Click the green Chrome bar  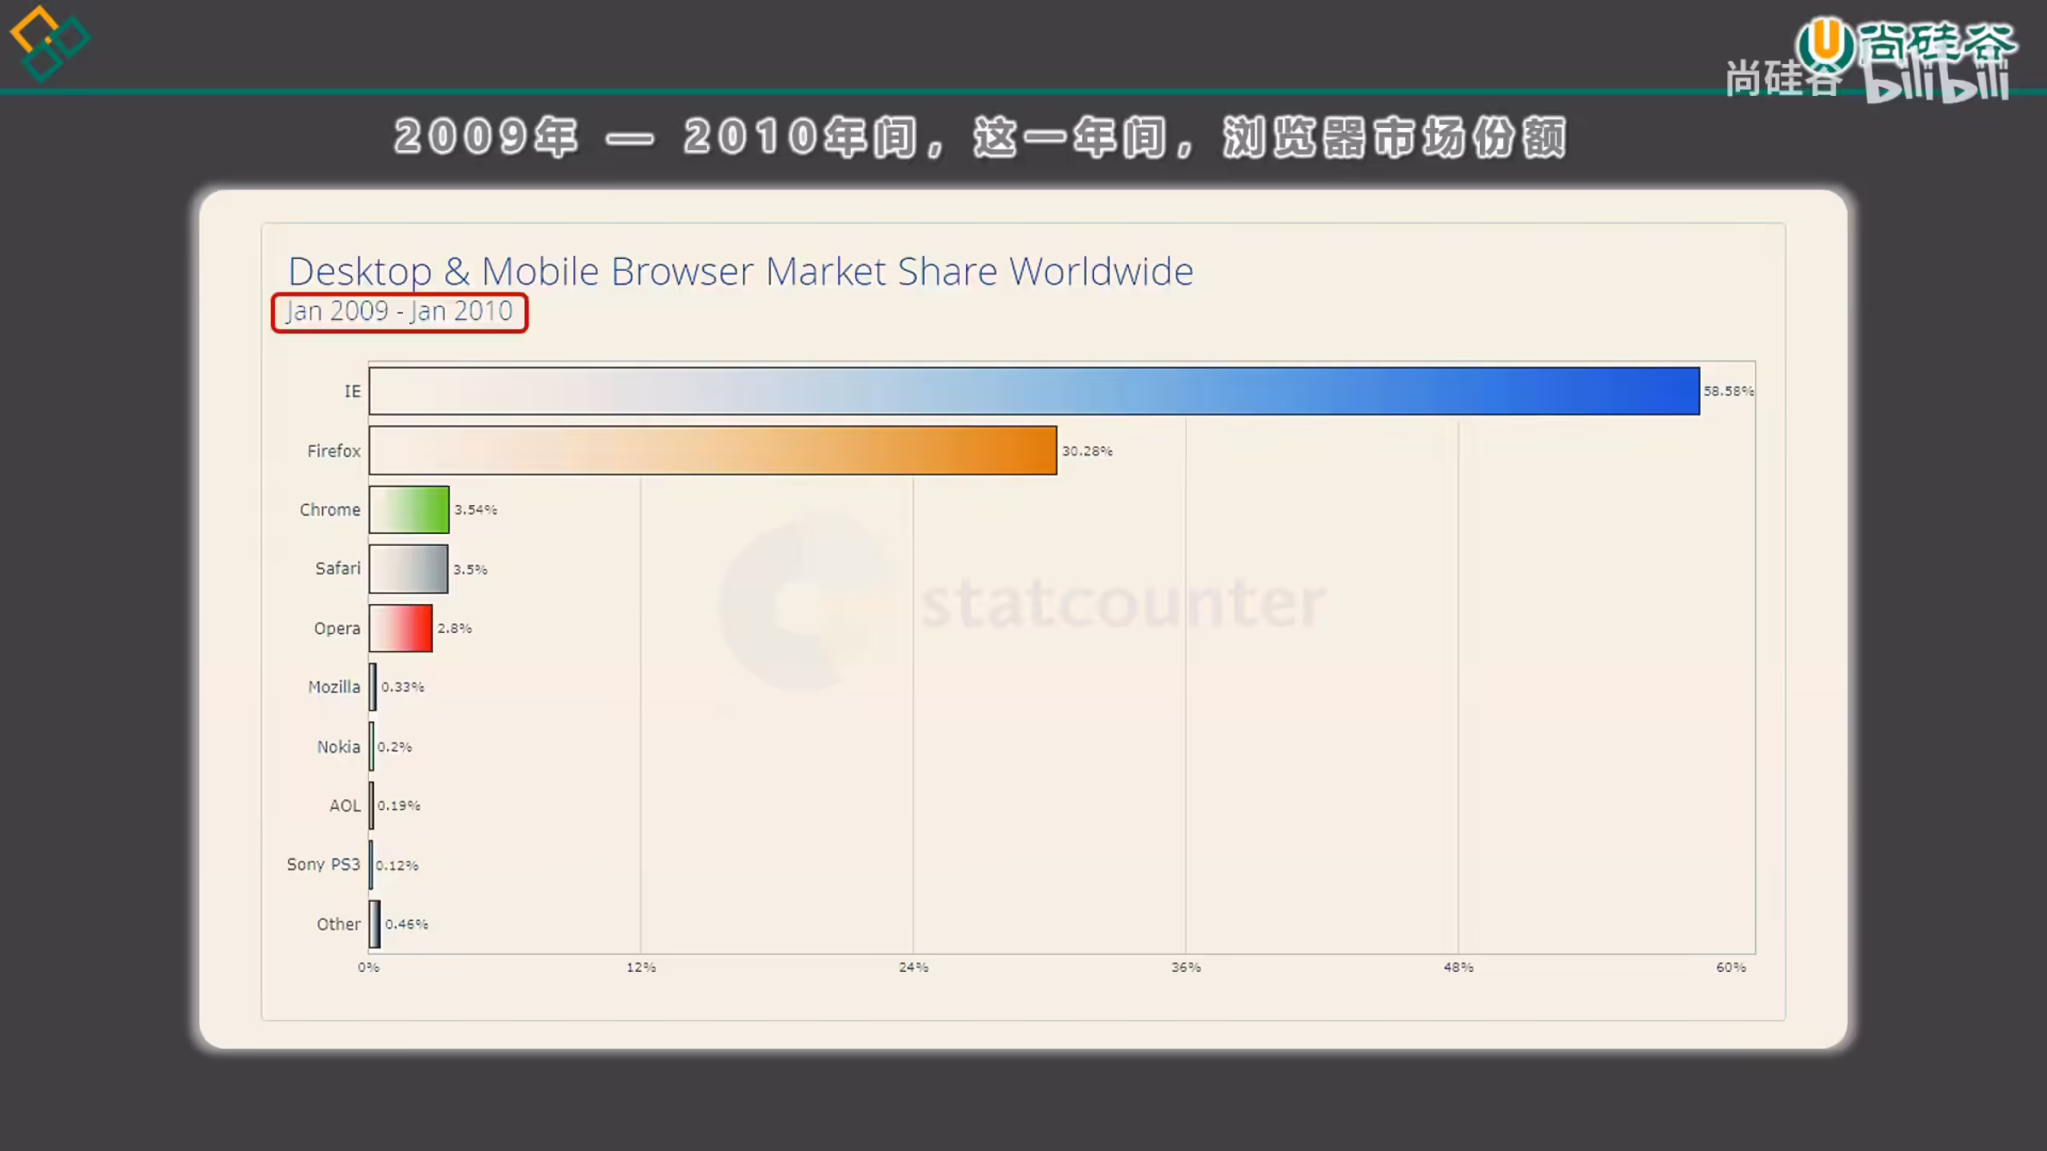[409, 509]
